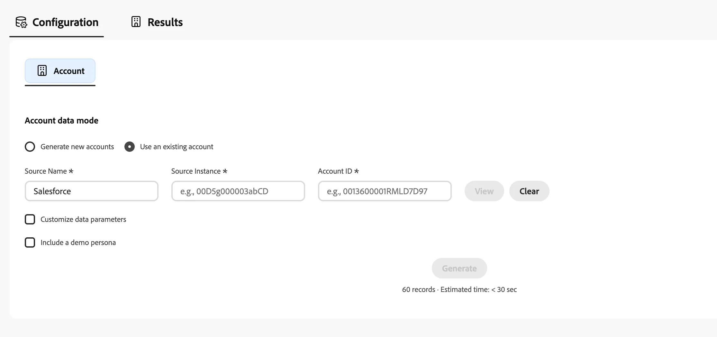This screenshot has width=717, height=337.
Task: Click the Source Name label
Action: click(x=49, y=171)
